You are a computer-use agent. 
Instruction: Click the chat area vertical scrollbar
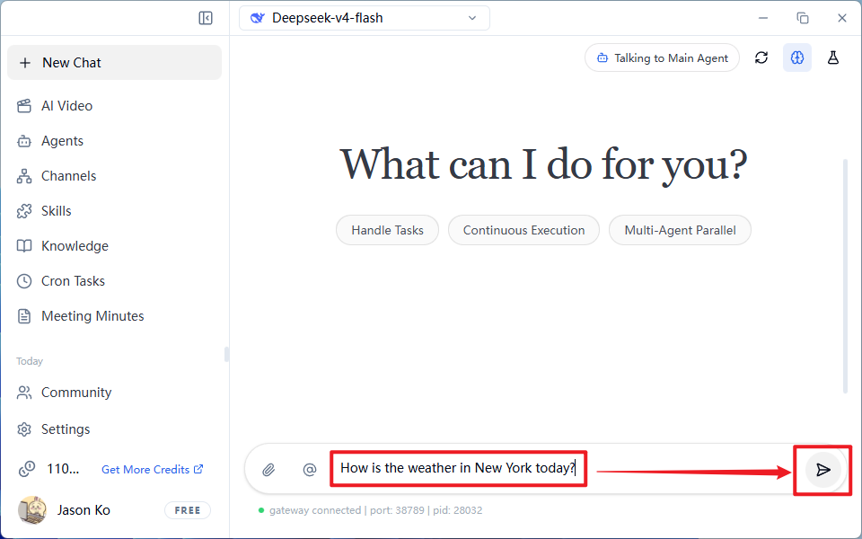coord(846,276)
